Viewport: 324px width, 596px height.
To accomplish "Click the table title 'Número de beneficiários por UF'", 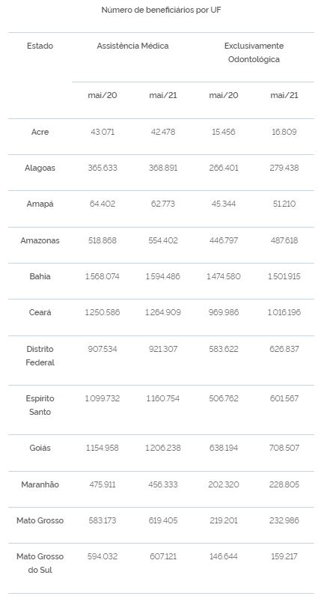I will (161, 10).
